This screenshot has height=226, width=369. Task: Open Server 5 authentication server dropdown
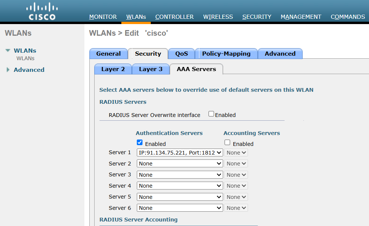[180, 197]
